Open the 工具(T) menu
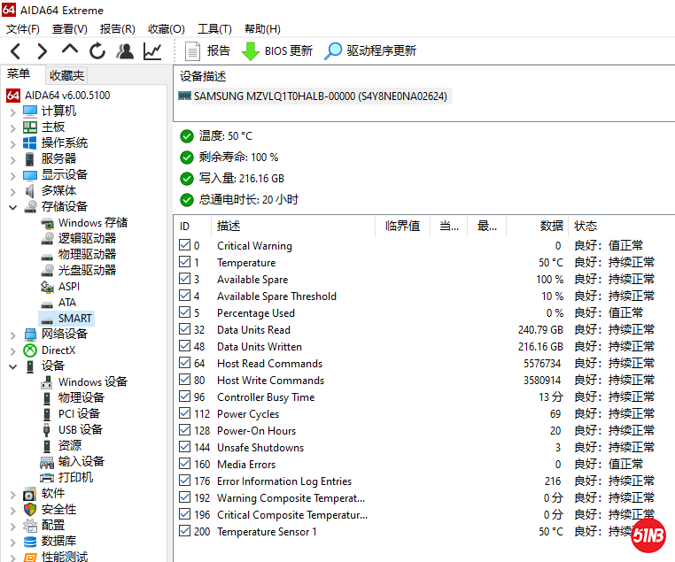The width and height of the screenshot is (675, 562). coord(214,29)
